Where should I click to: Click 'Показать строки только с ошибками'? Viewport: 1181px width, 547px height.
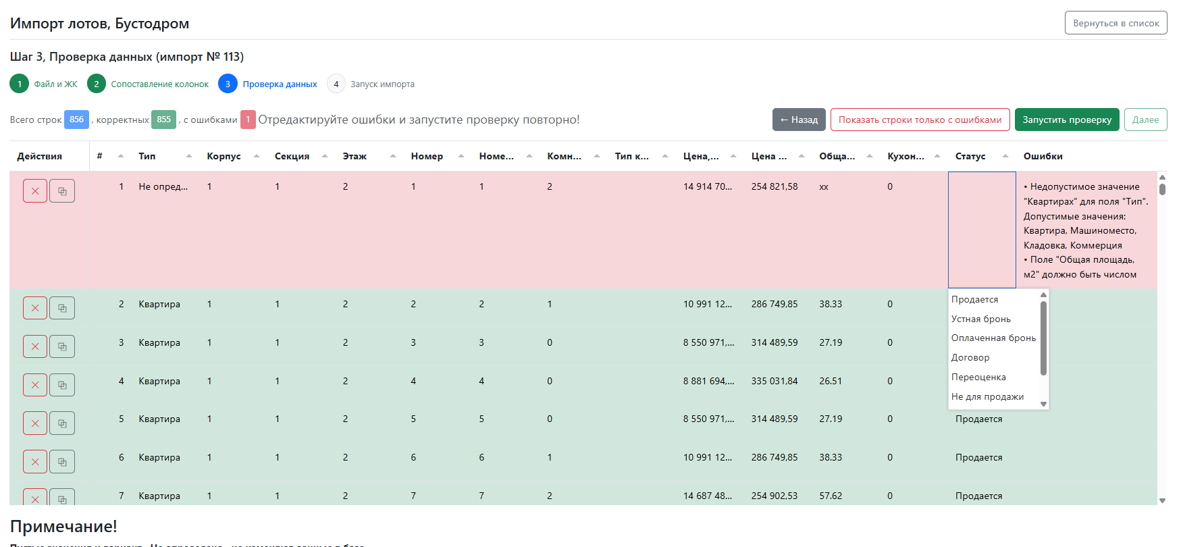pyautogui.click(x=920, y=120)
